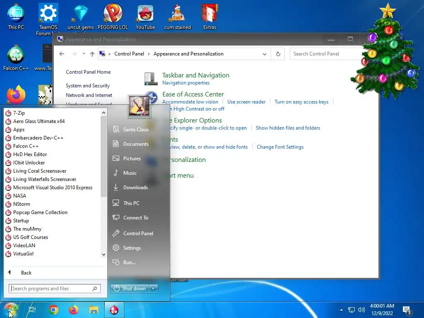Open the This PC desktop icon
The image size is (424, 318).
16,16
